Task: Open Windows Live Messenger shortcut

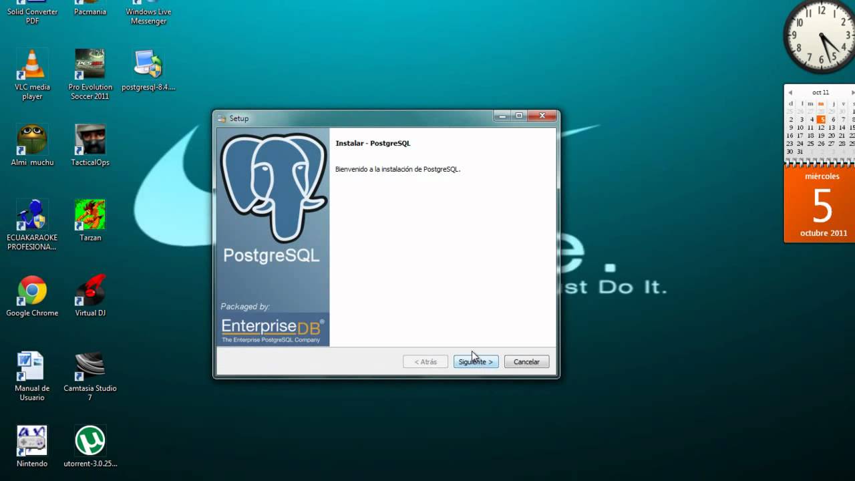Action: 148,13
